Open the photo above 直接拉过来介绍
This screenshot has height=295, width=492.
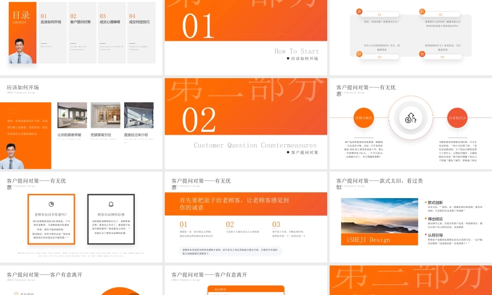tap(139, 115)
